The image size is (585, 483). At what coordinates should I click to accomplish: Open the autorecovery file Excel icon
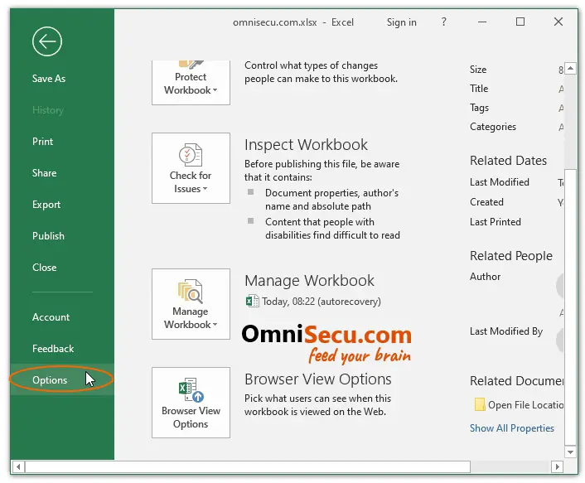[252, 301]
